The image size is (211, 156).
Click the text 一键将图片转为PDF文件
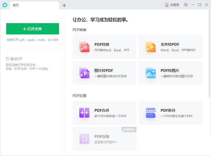tap(110, 76)
